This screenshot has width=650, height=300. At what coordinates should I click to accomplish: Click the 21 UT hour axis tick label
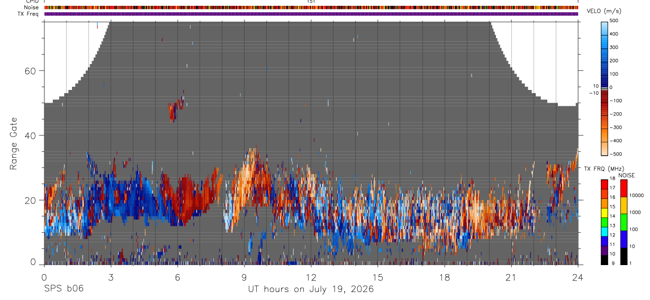pyautogui.click(x=511, y=276)
